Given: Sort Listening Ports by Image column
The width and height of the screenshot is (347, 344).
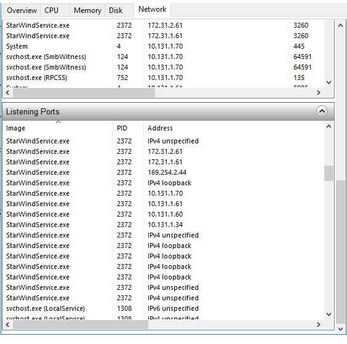Looking at the screenshot, I should point(58,128).
